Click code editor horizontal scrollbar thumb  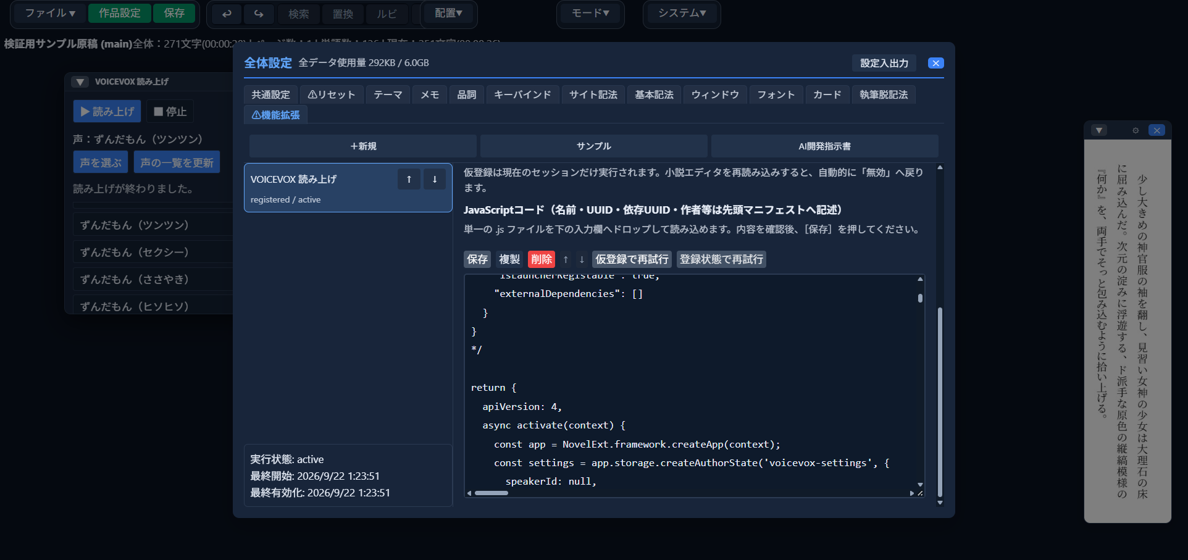click(492, 493)
